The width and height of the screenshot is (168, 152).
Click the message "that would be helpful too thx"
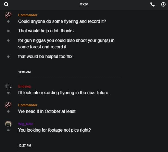point(45,57)
